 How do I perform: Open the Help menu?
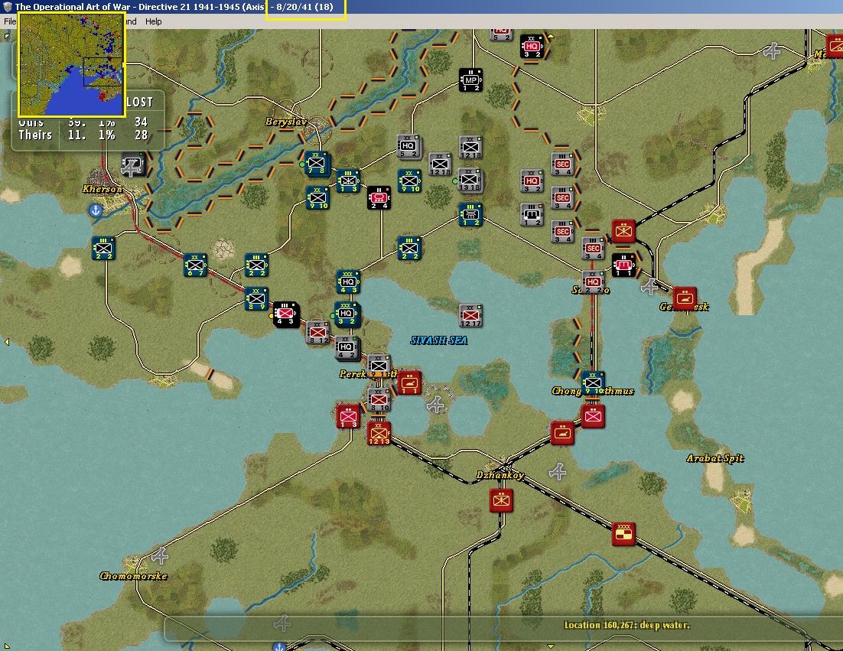153,21
